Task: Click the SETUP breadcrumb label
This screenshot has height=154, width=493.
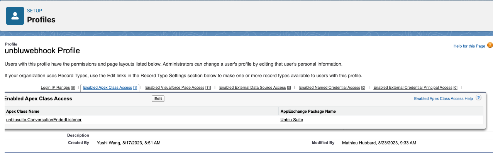Action: click(34, 11)
